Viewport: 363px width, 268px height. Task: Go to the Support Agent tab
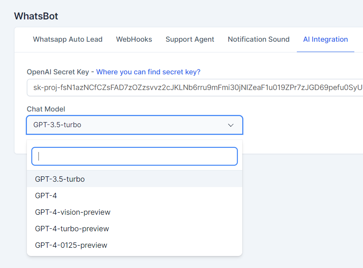[x=190, y=39]
